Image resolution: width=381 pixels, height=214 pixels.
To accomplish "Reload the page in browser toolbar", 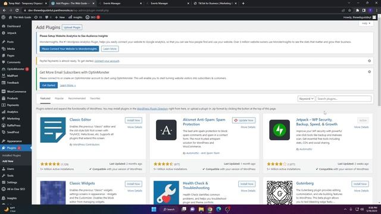I will tap(17, 11).
